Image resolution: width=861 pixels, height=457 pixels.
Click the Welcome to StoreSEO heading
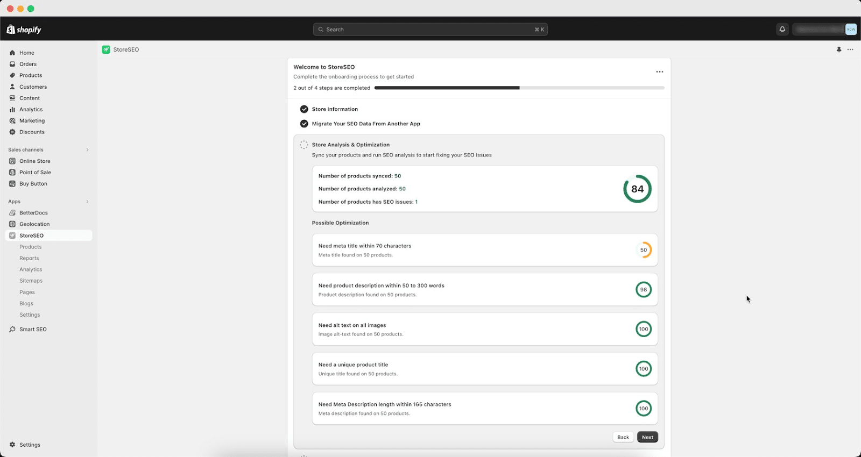[324, 67]
